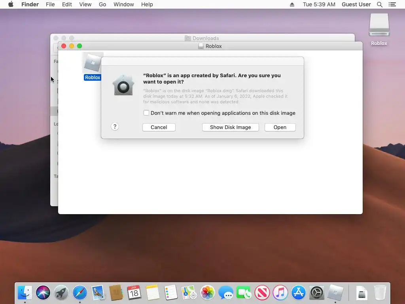Open App Store from the Dock
Image resolution: width=405 pixels, height=304 pixels.
(x=298, y=293)
